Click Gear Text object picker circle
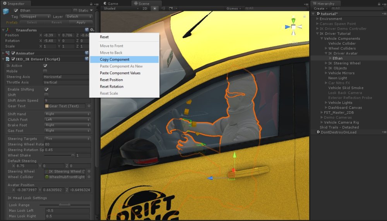This screenshot has width=387, height=221. click(89, 106)
